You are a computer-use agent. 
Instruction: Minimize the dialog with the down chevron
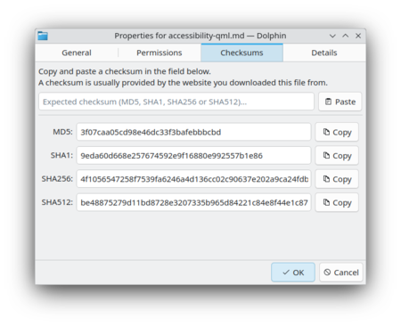click(332, 36)
